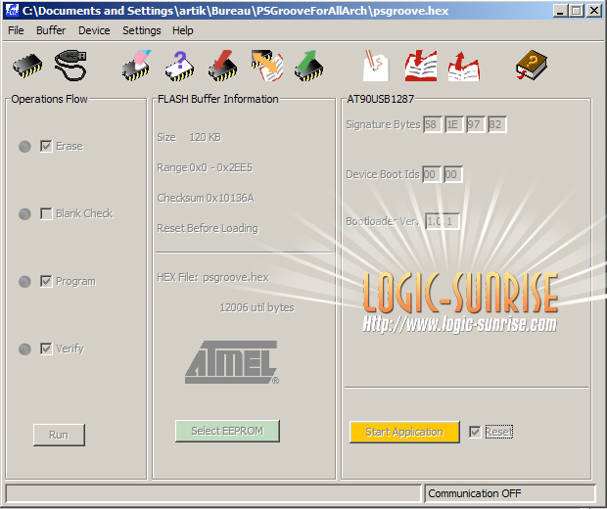The width and height of the screenshot is (607, 509).
Task: Click the Erase chip icon with the pink eraser
Action: pyautogui.click(x=136, y=65)
